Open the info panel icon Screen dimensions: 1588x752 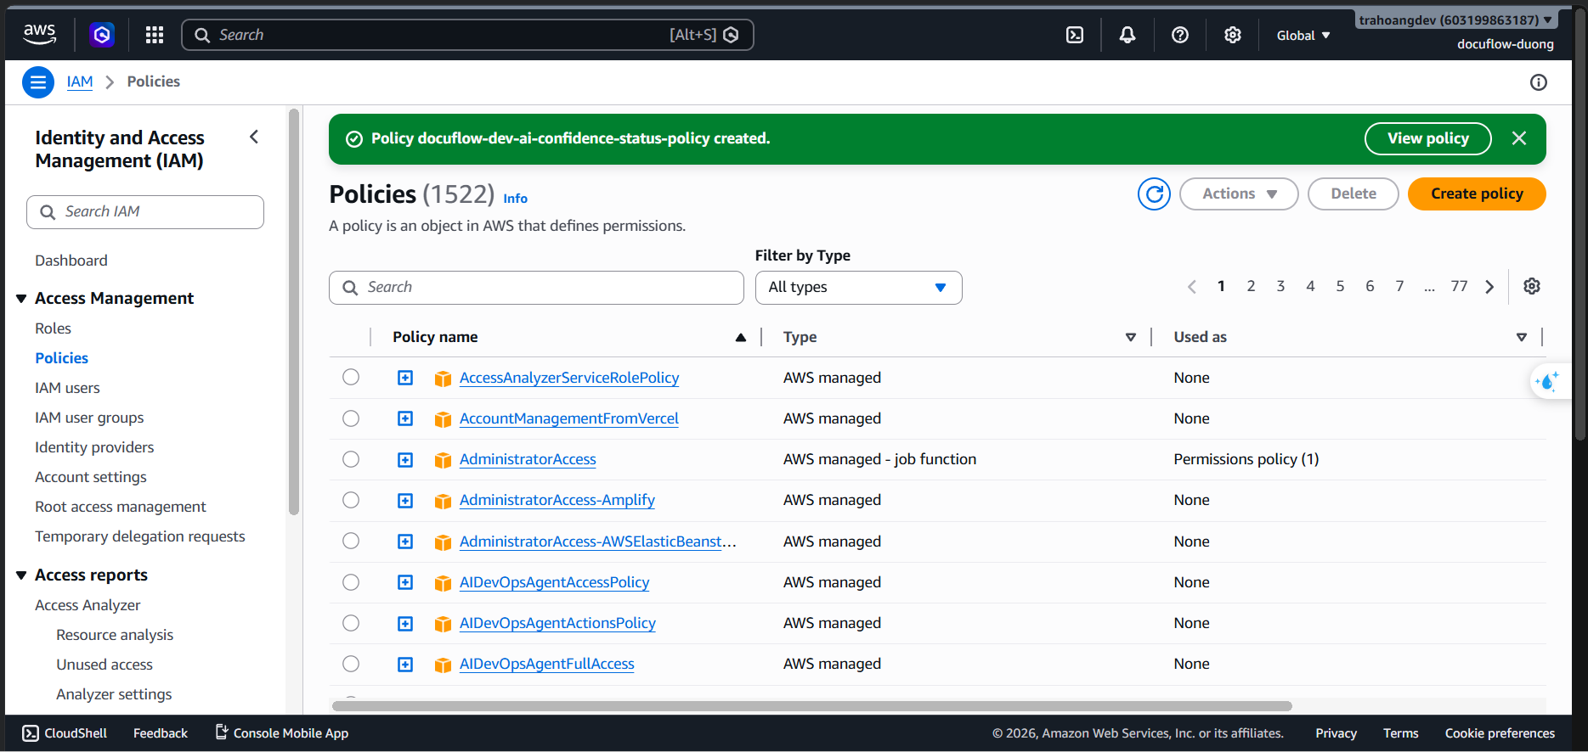pos(1539,82)
